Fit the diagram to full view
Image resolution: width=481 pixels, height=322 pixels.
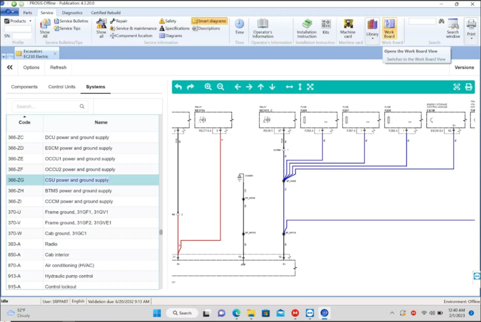310,87
